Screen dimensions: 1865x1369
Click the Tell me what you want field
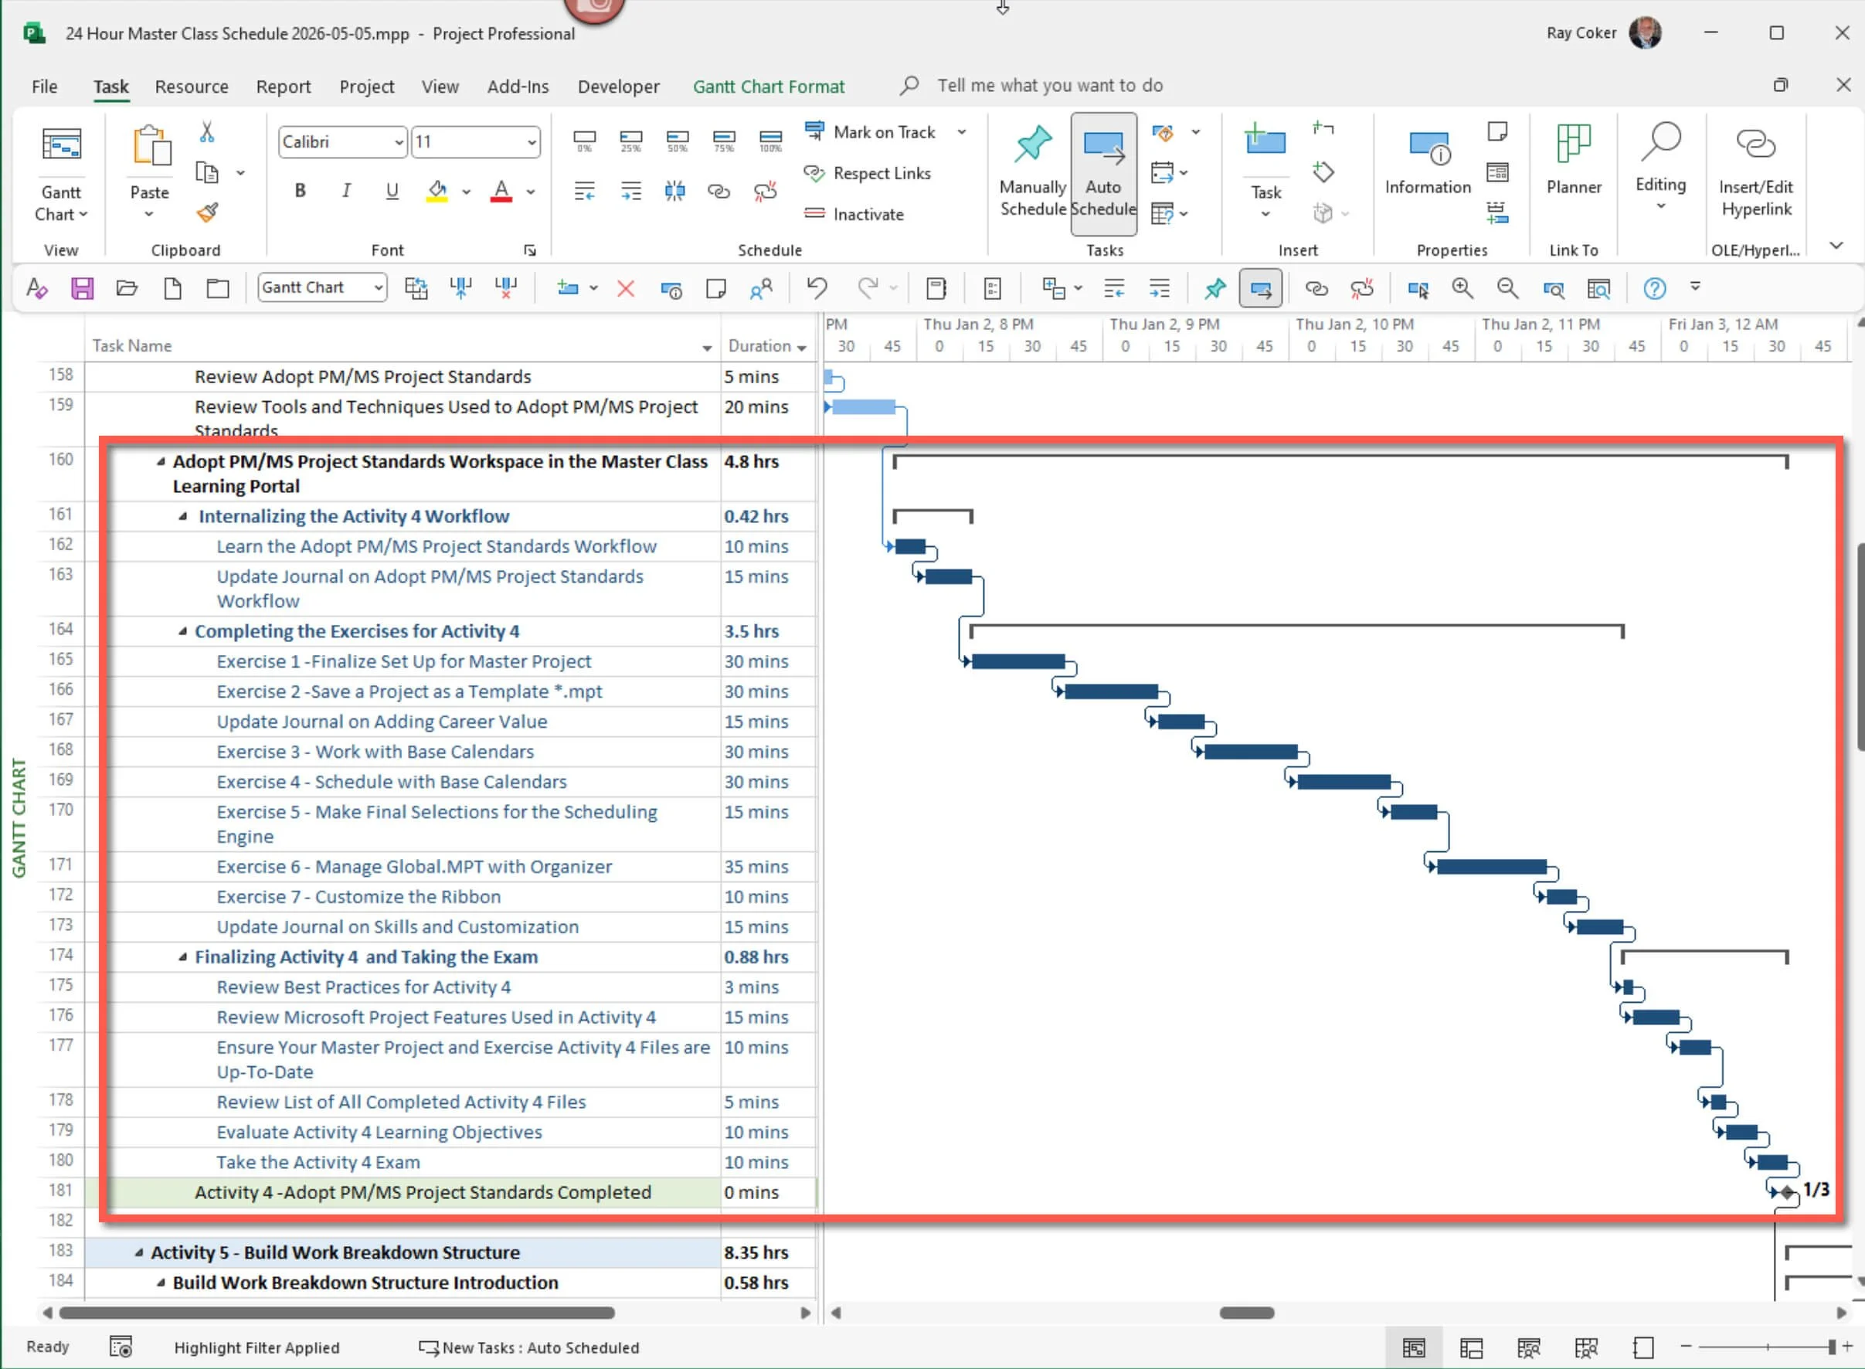coord(1049,85)
